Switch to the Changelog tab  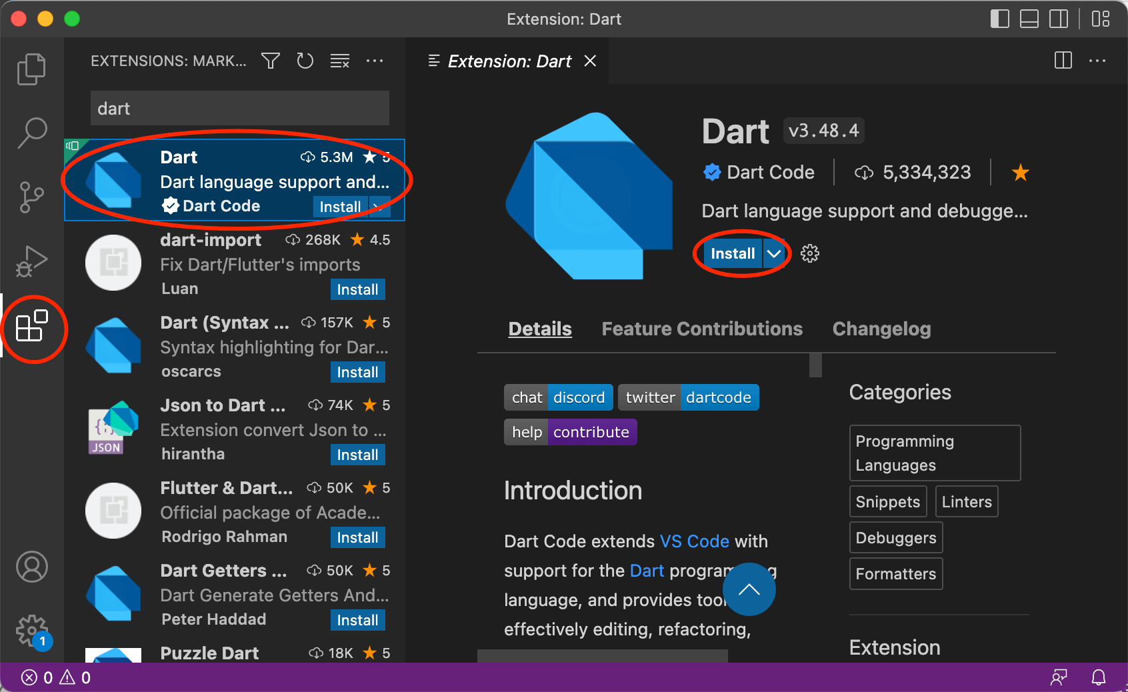(x=881, y=329)
